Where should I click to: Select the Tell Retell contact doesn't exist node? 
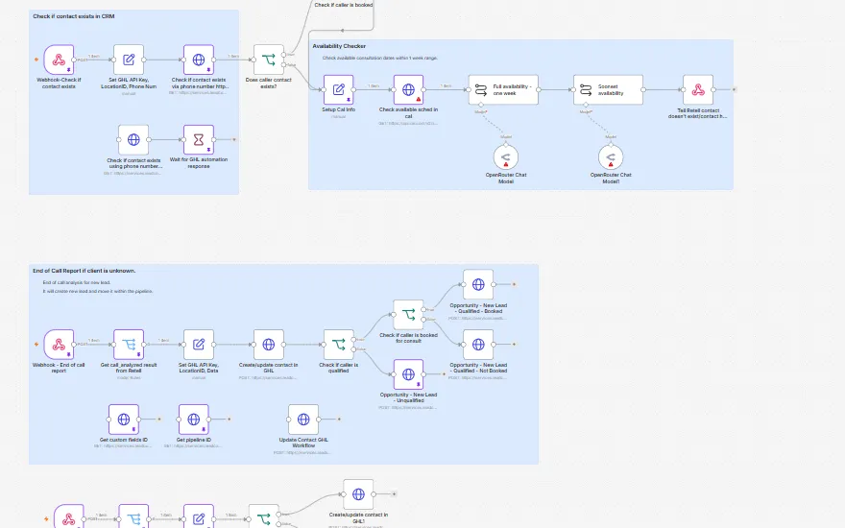698,89
